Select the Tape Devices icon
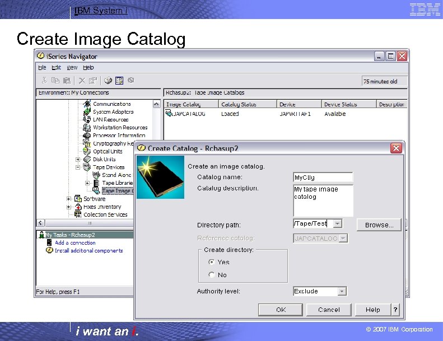 tap(87, 167)
